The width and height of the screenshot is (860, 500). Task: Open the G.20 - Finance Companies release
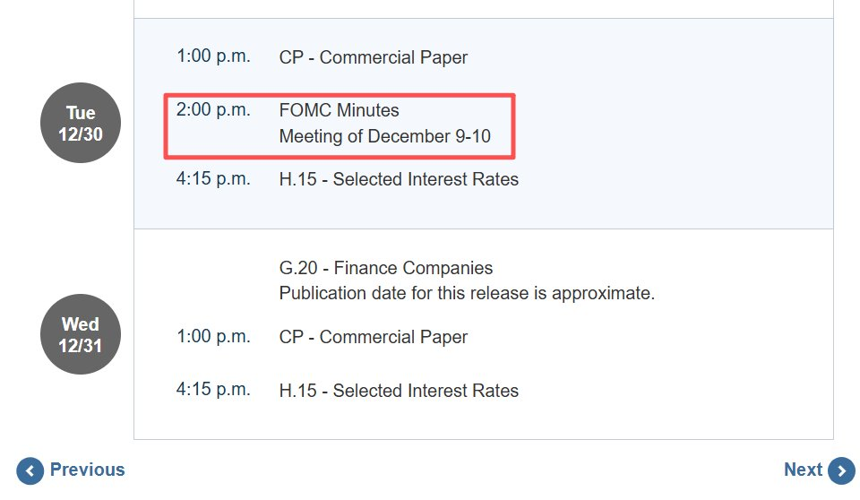385,268
